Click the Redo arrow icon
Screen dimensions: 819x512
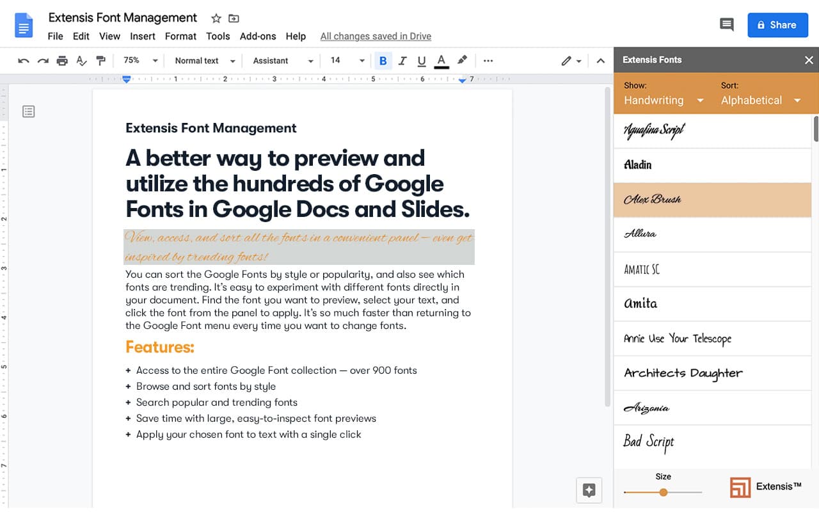pos(43,61)
